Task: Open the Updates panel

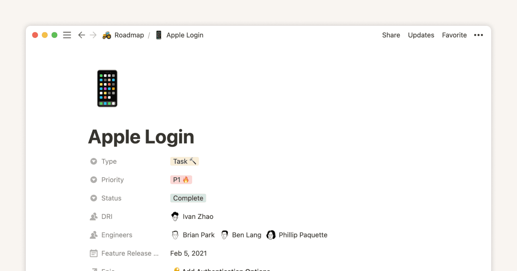Action: coord(421,35)
